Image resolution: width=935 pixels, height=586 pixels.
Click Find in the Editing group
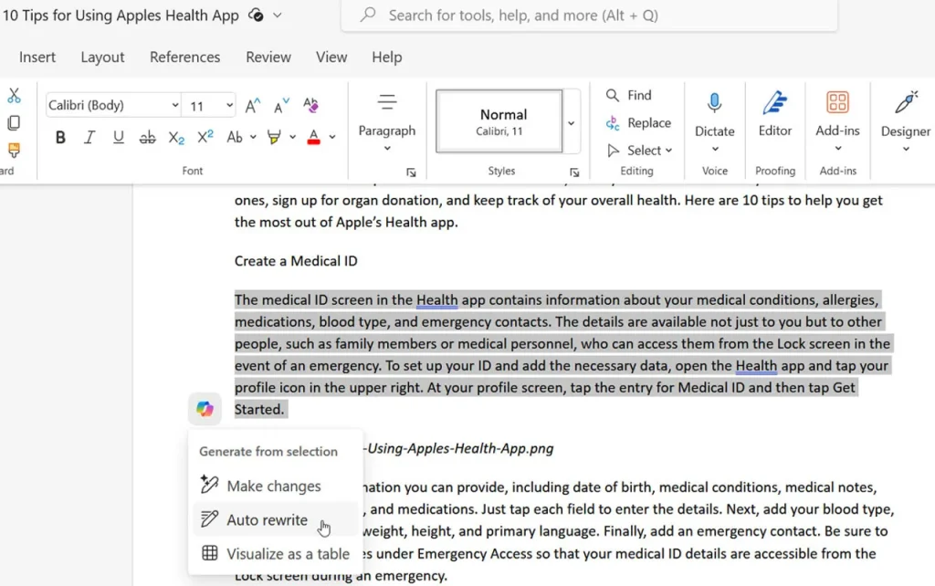coord(628,95)
